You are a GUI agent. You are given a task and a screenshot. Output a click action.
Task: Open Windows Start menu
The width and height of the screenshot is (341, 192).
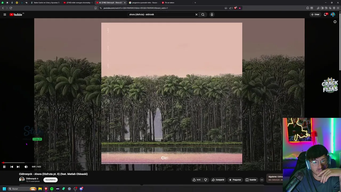point(4,189)
